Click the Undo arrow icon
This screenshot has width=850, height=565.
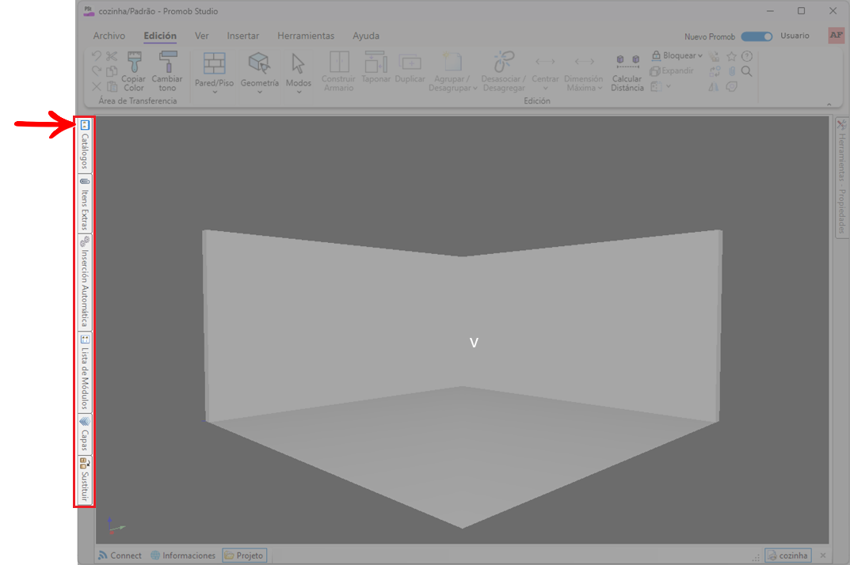pyautogui.click(x=97, y=56)
